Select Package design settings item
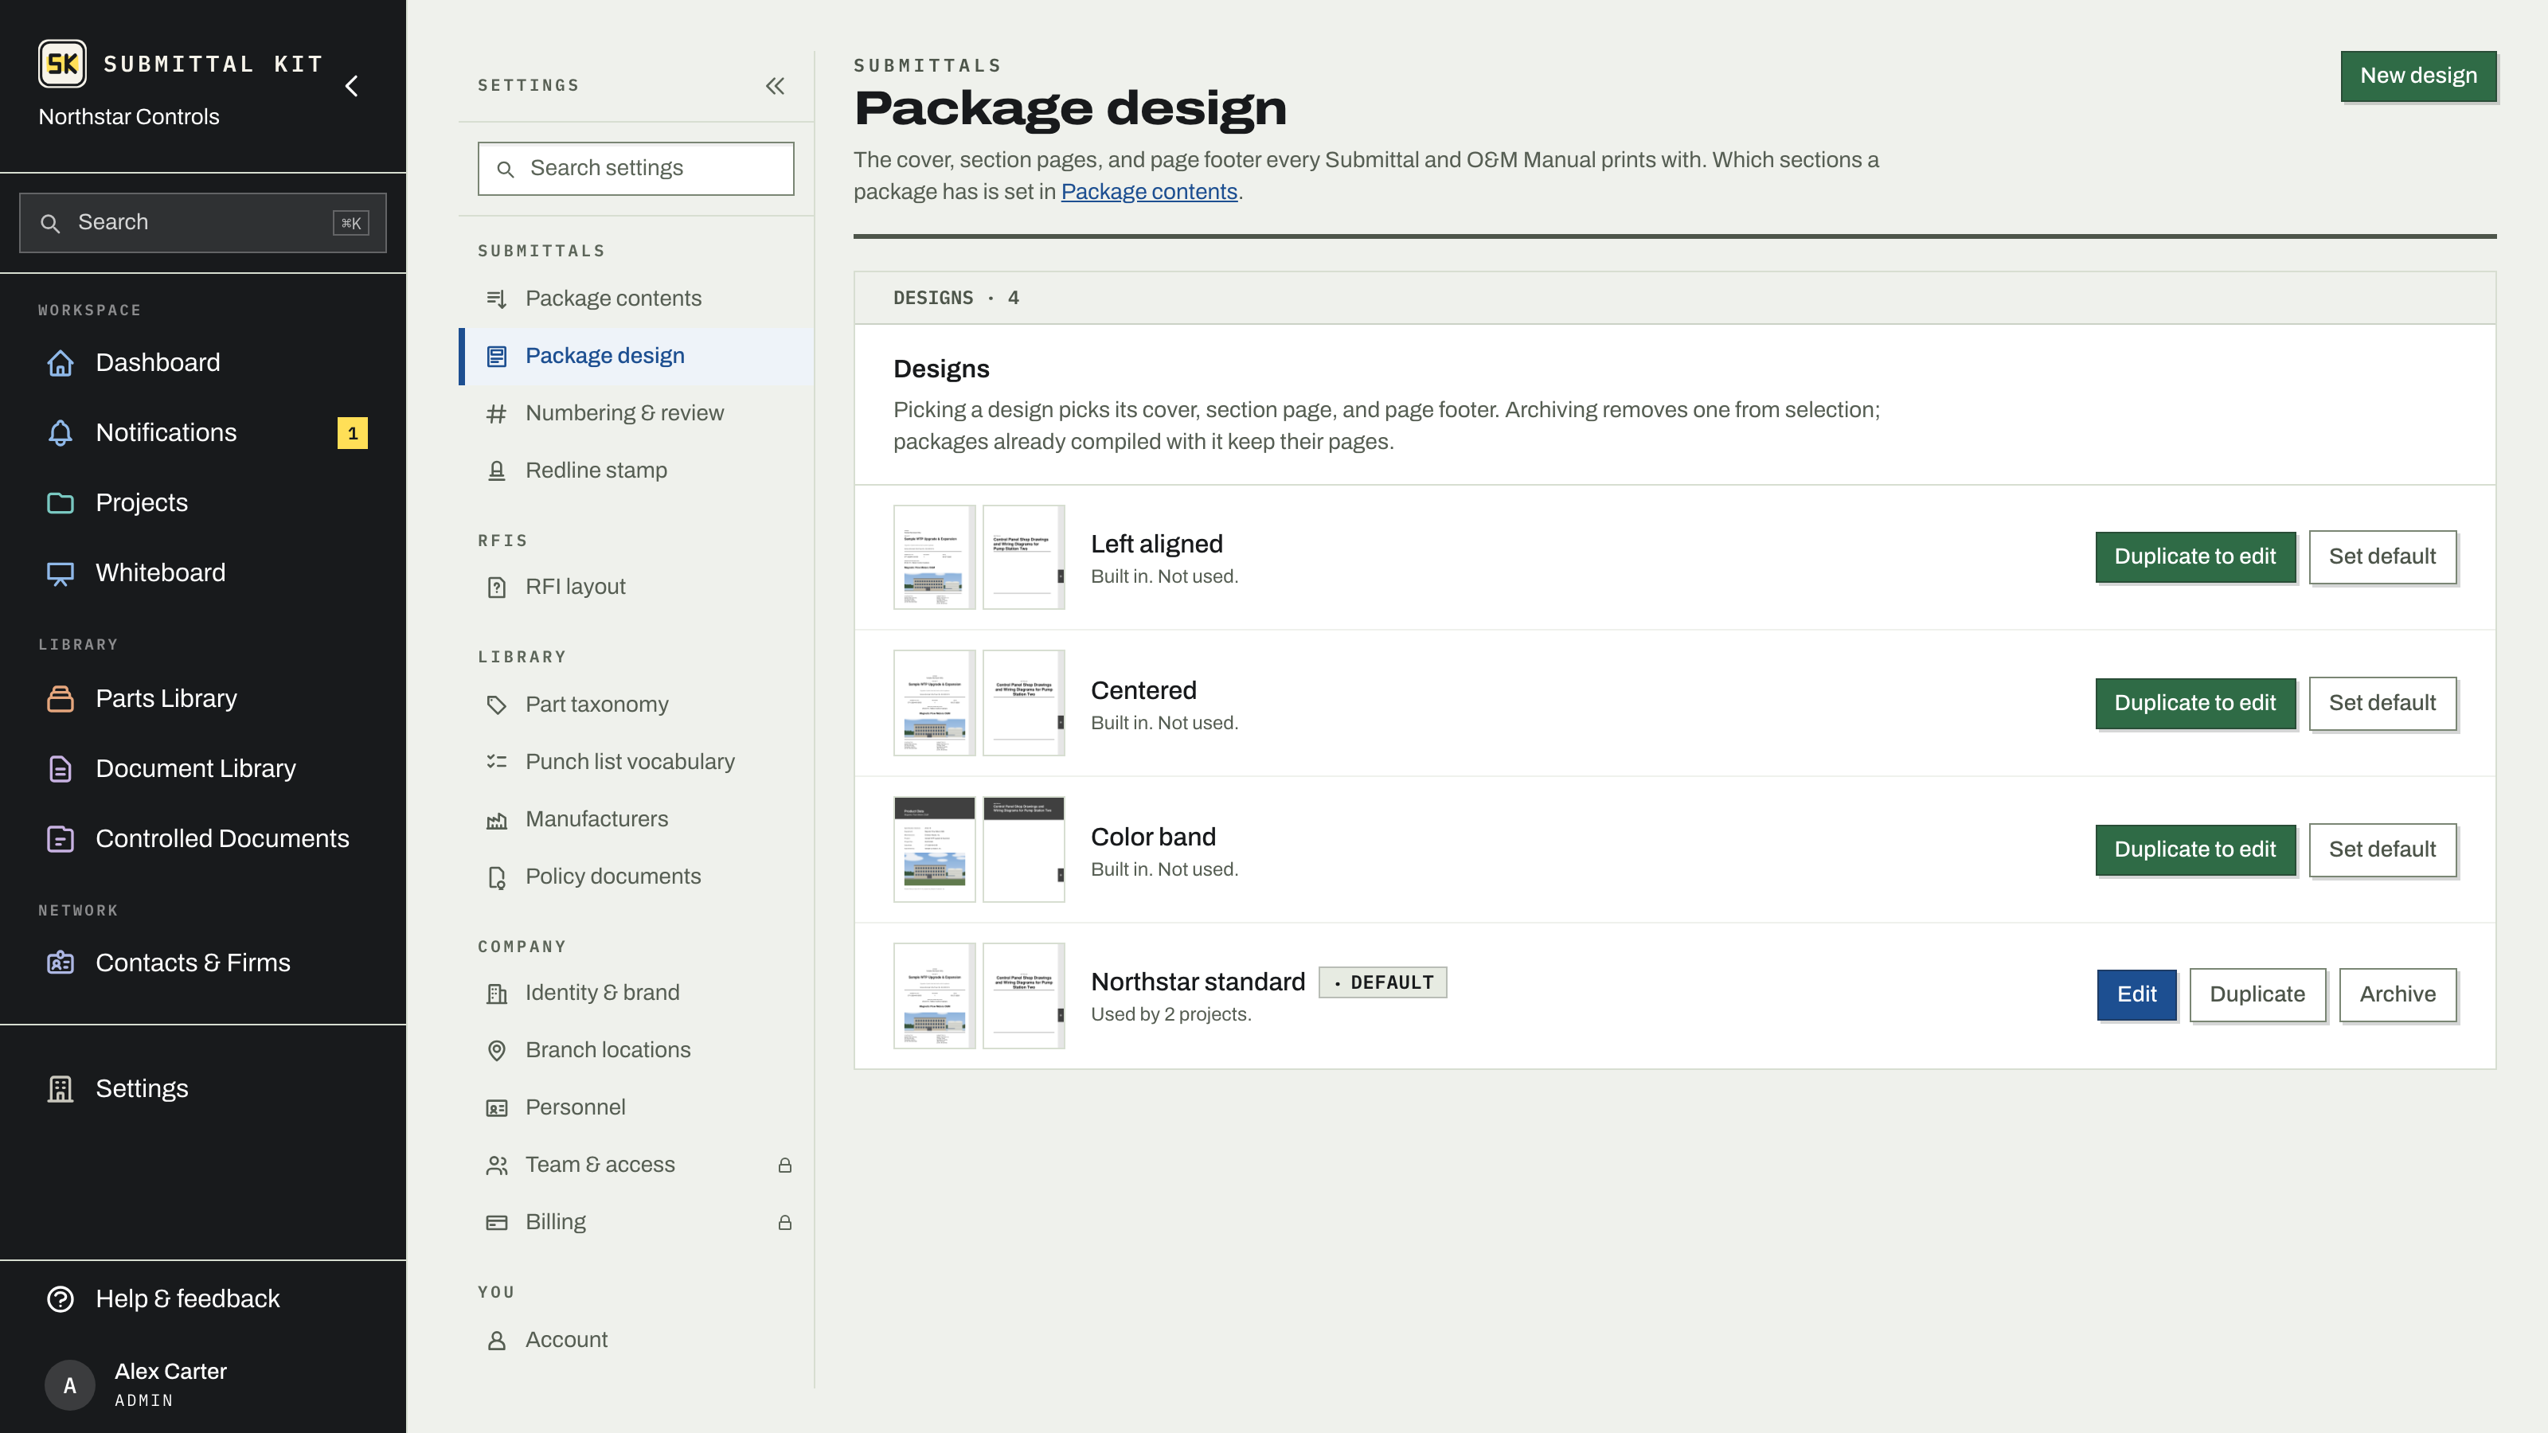2548x1433 pixels. (636, 356)
